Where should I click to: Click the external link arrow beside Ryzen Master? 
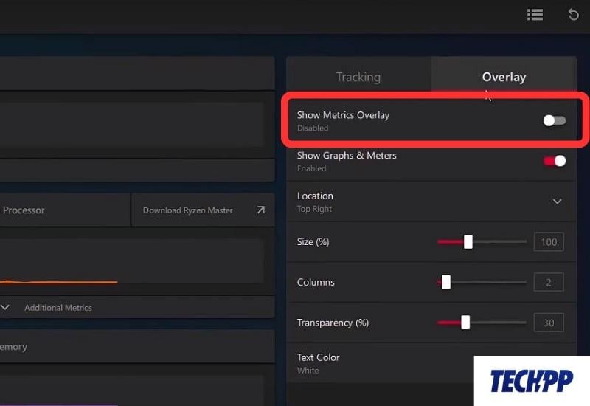[x=260, y=210]
